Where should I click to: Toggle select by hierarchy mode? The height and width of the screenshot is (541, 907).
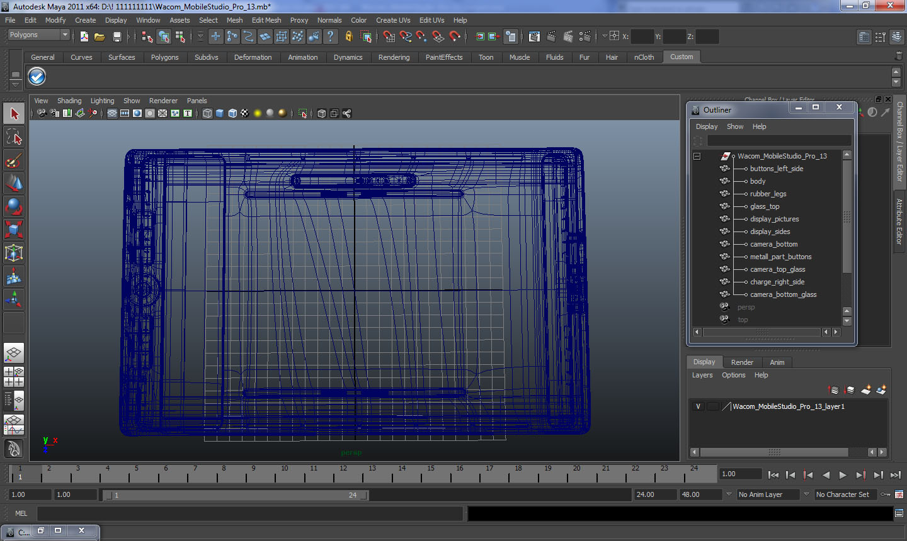pos(147,36)
